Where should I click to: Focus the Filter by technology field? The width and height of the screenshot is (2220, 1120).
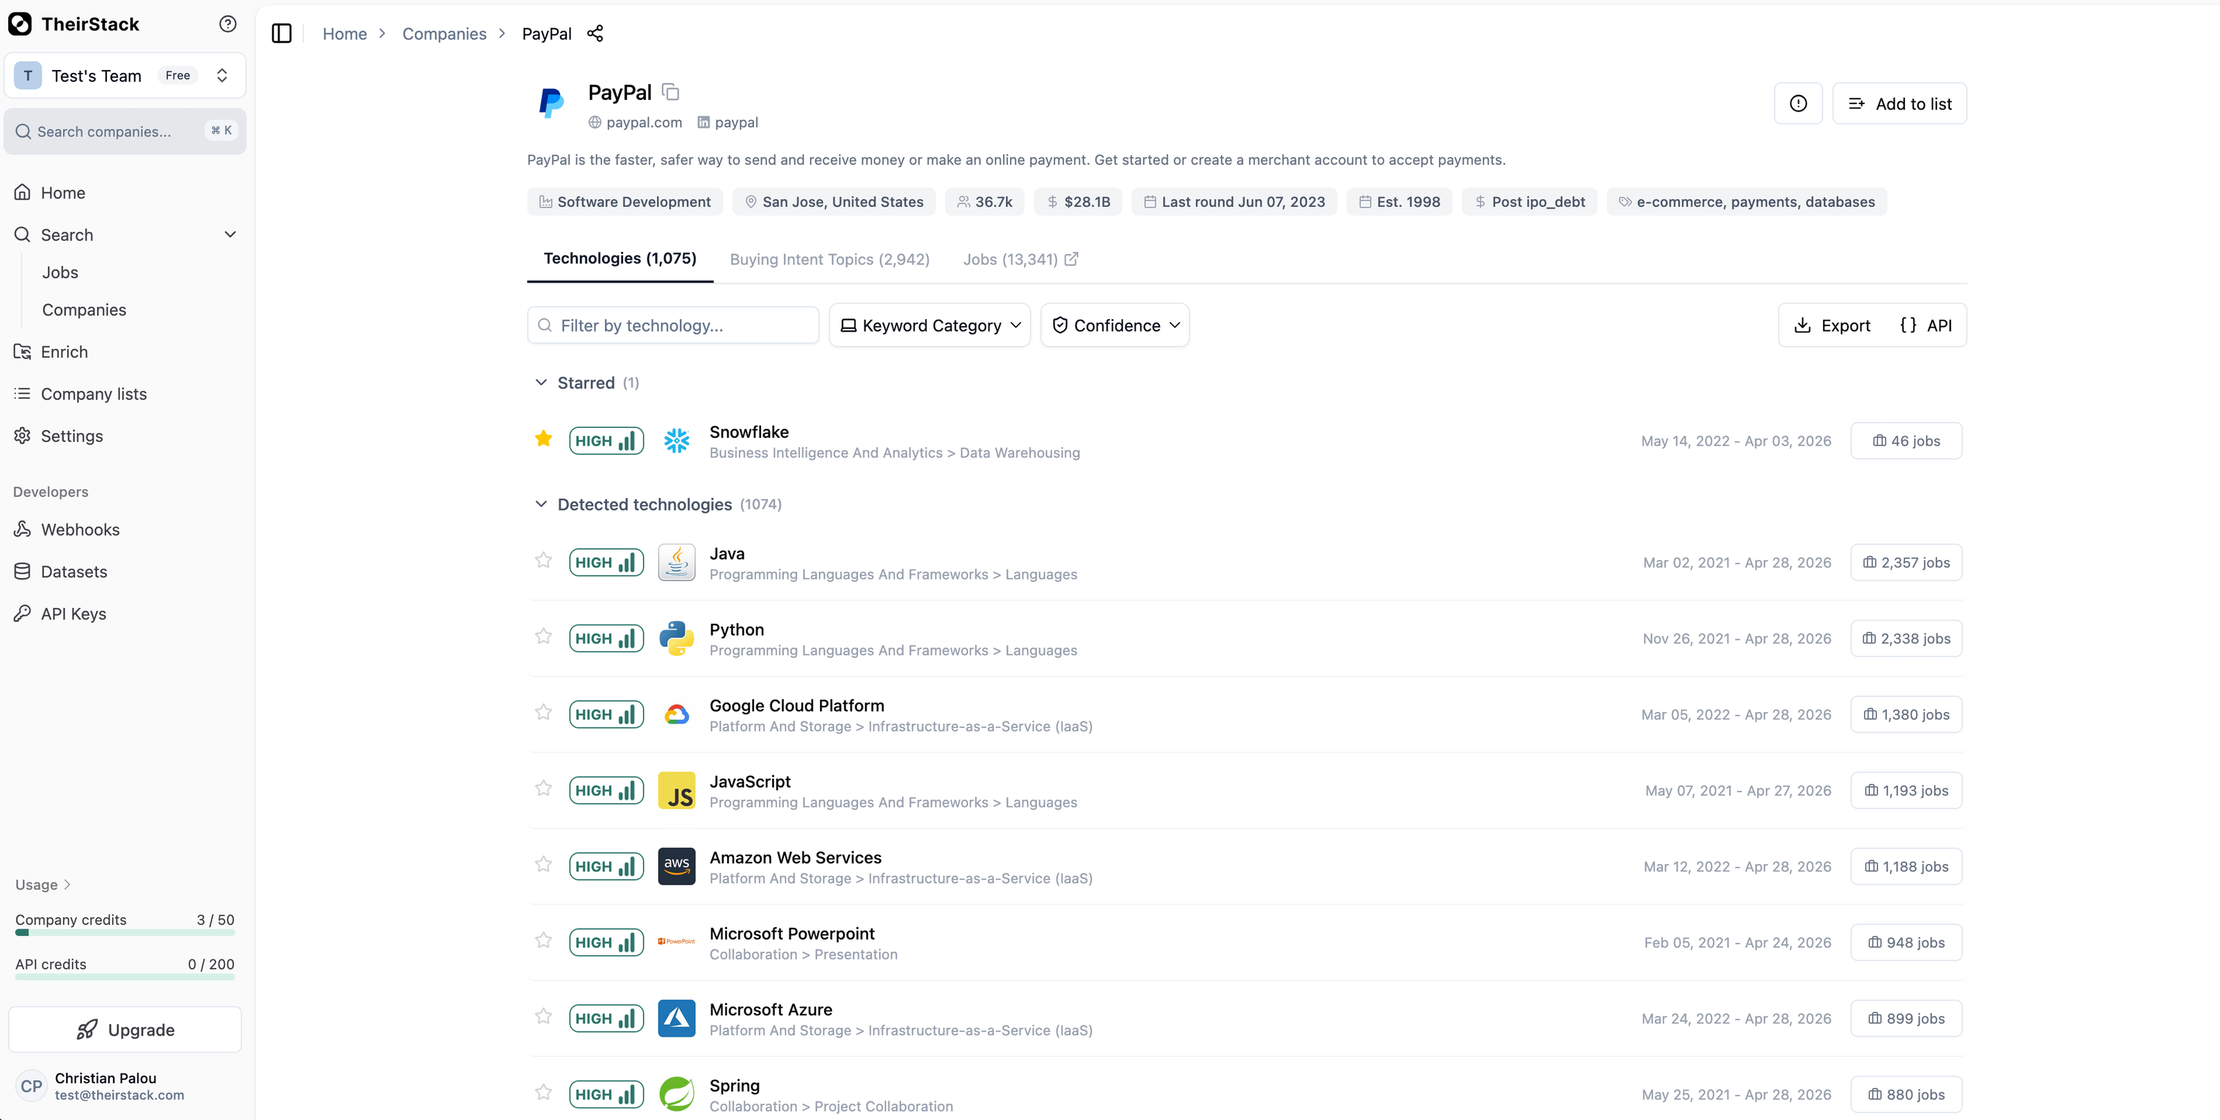click(x=673, y=325)
